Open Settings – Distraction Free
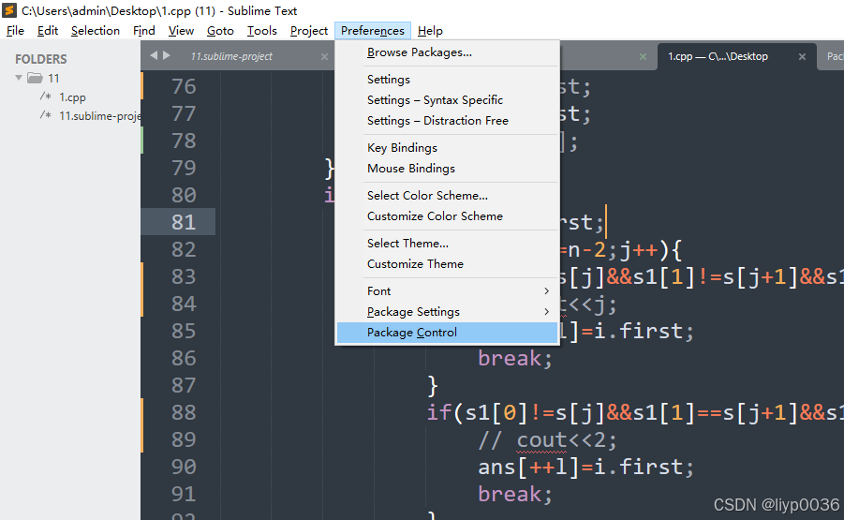The image size is (844, 520). pyautogui.click(x=448, y=121)
